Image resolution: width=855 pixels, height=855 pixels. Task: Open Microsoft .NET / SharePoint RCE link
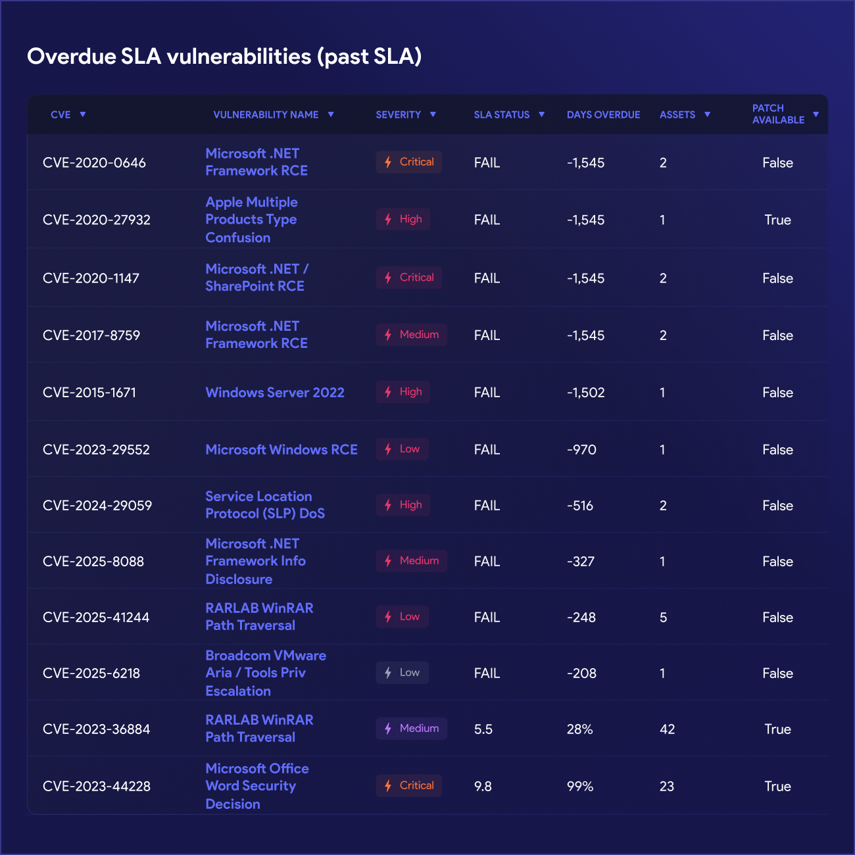[x=257, y=278]
